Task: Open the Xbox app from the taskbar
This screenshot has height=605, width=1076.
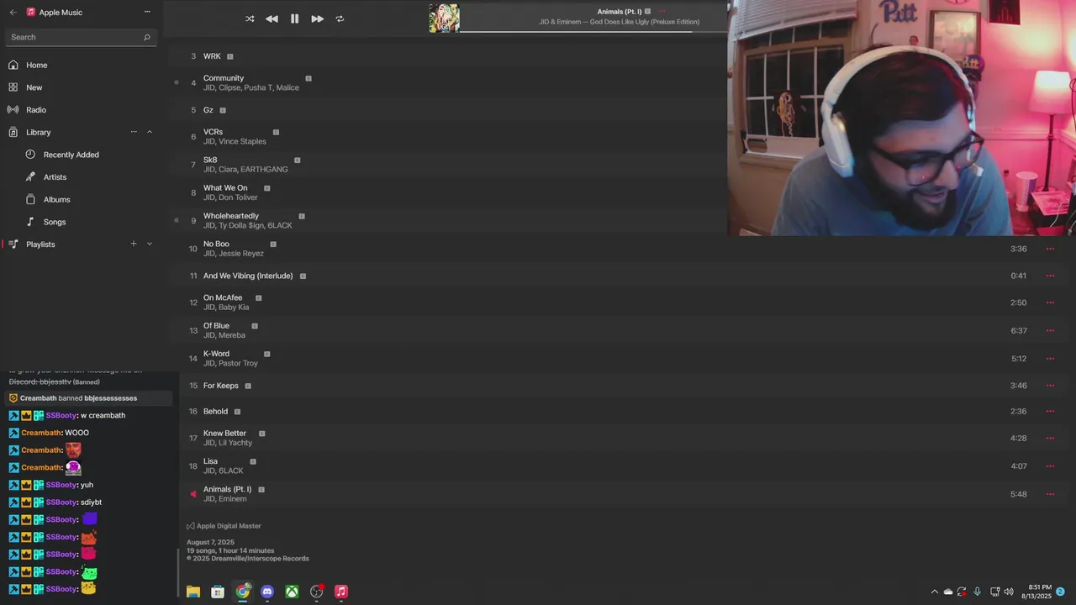Action: (292, 592)
